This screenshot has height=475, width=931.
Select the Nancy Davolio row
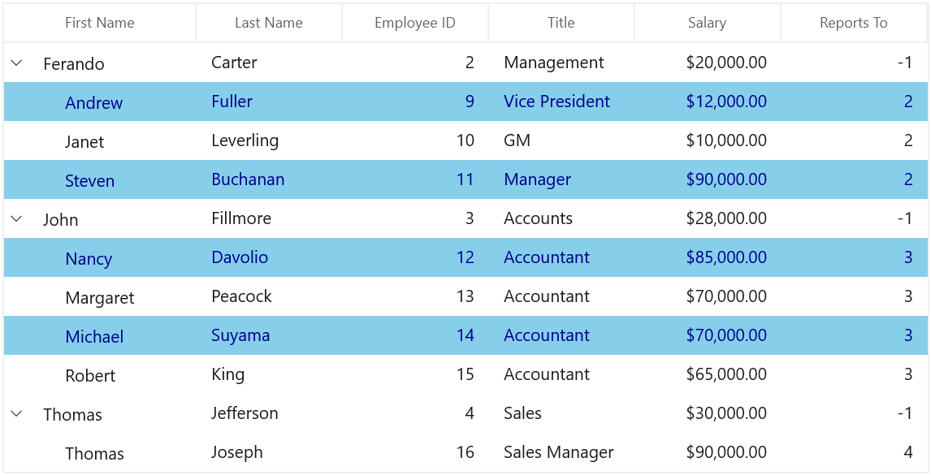(x=465, y=257)
